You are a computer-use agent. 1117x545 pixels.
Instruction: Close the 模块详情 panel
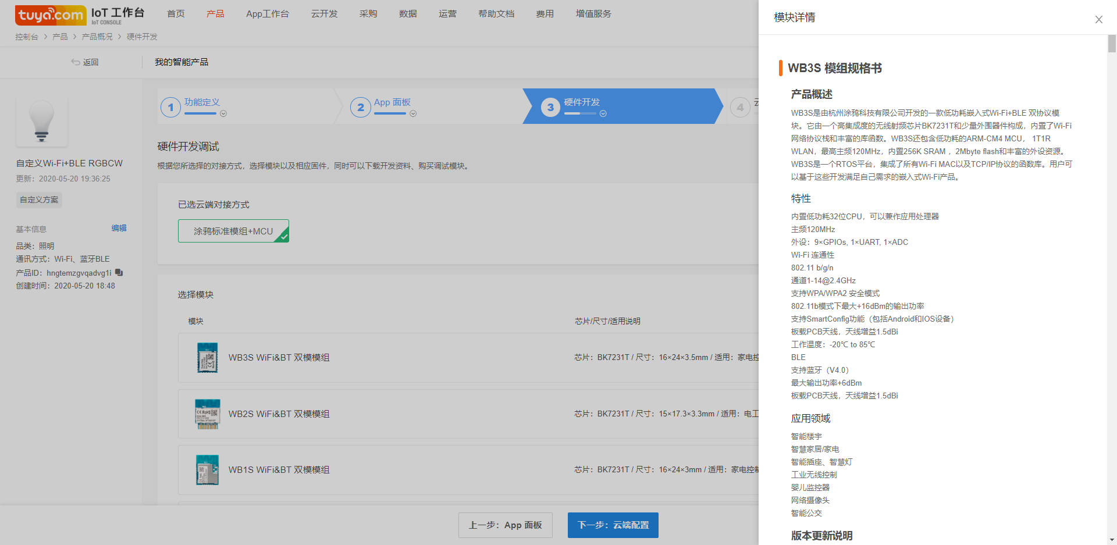click(1098, 19)
